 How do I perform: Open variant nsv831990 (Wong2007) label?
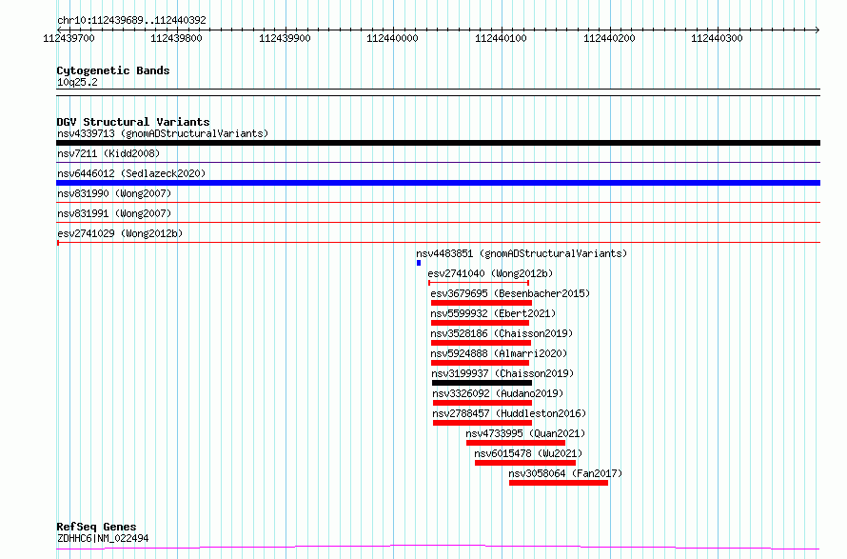tap(114, 193)
